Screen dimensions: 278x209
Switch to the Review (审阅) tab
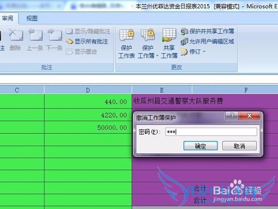[7, 18]
